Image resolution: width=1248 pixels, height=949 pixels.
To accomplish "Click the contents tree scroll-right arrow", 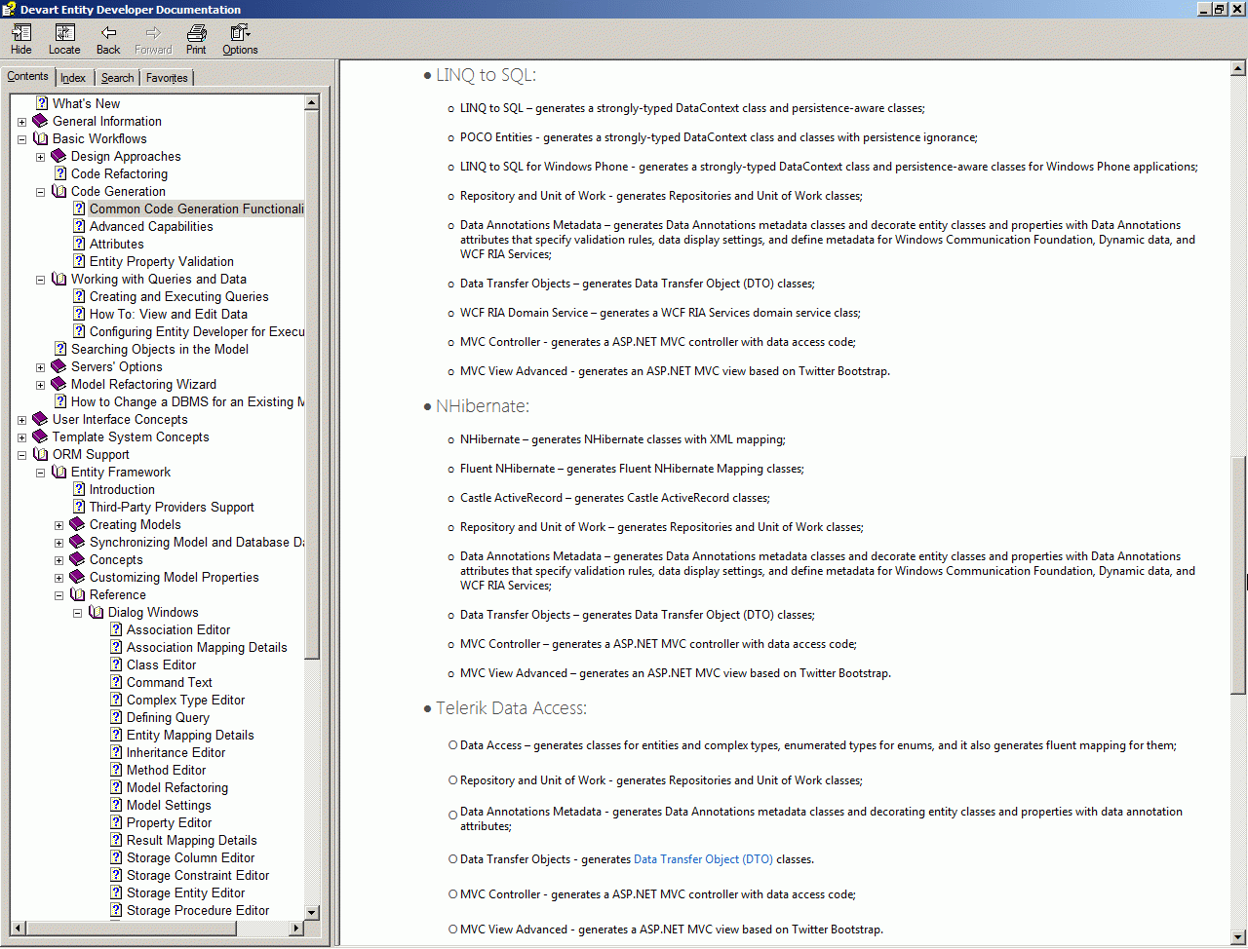I will coord(297,929).
